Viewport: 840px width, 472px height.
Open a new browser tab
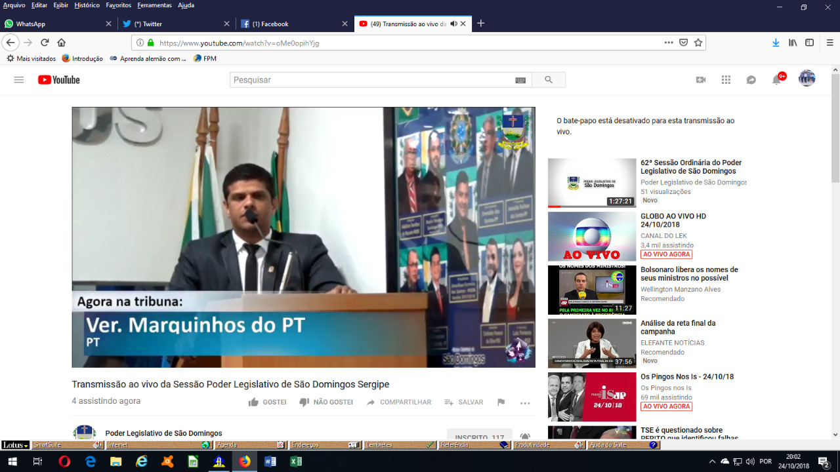(481, 24)
